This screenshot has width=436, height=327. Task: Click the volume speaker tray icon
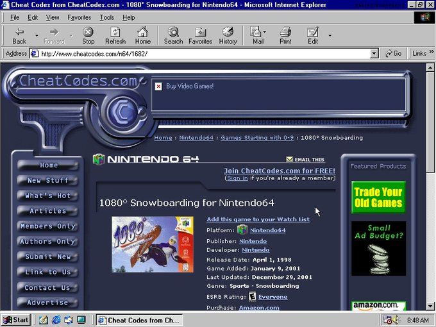(396, 320)
